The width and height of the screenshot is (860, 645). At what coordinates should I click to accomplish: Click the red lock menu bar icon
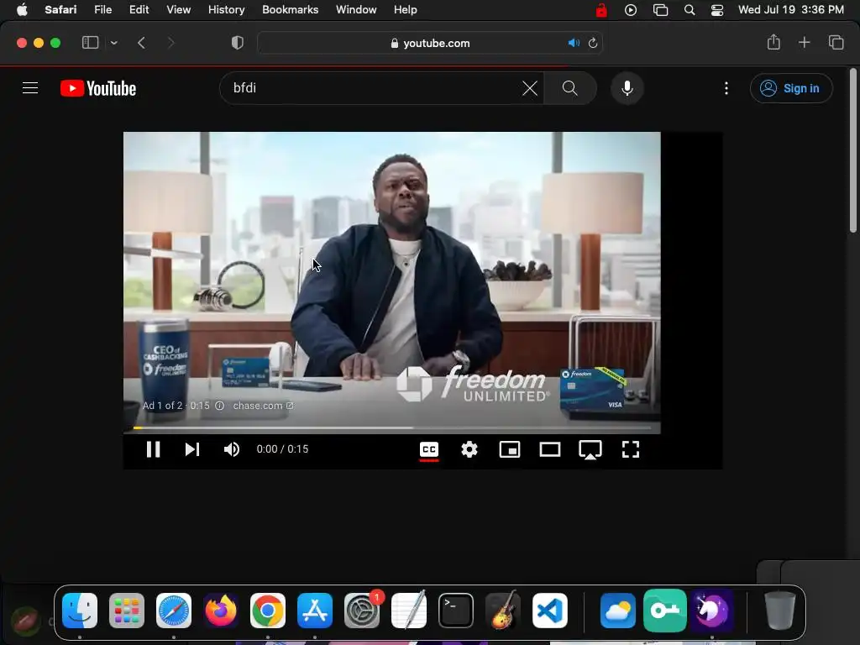pyautogui.click(x=601, y=10)
